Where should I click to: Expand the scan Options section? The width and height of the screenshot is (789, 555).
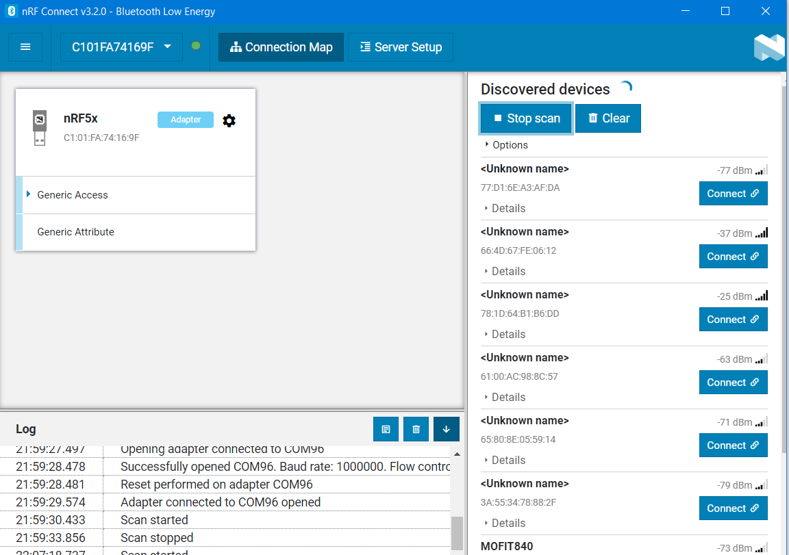click(505, 145)
